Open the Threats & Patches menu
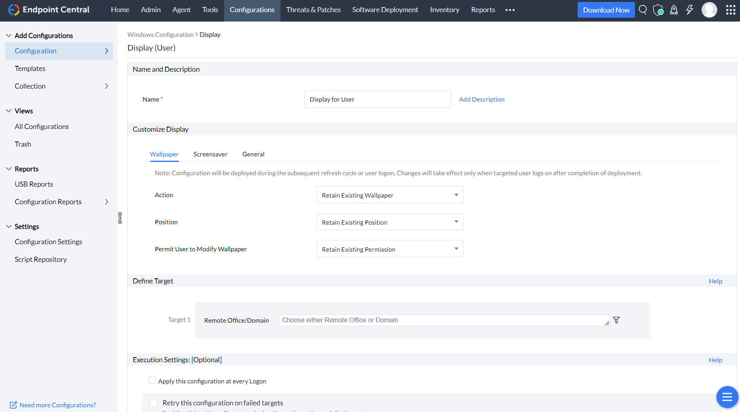The height and width of the screenshot is (412, 740). [313, 10]
